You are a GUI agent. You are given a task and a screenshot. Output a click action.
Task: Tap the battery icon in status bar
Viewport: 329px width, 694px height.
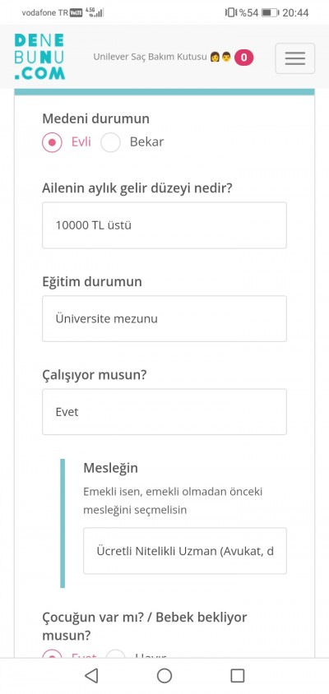(270, 12)
